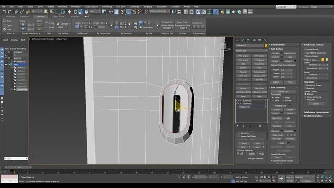The image size is (334, 188).
Task: Click the Cap button
Action: (x=290, y=57)
